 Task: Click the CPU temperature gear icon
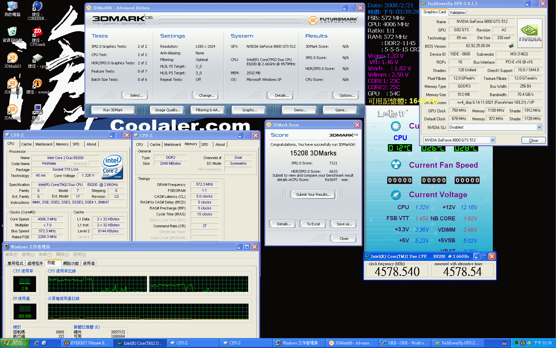pos(396,126)
